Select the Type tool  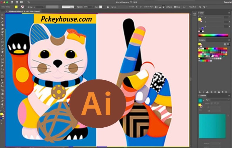coord(2,36)
